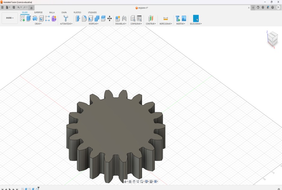This screenshot has height=190, width=282.
Task: Expand the INSERTAR dropdown menu
Action: tap(180, 24)
